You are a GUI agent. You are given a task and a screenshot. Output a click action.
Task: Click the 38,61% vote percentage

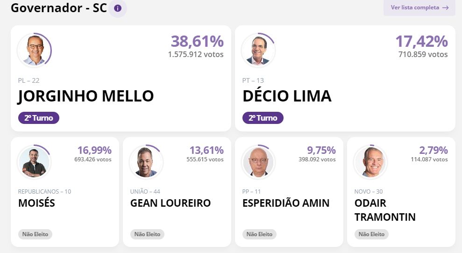tap(197, 41)
